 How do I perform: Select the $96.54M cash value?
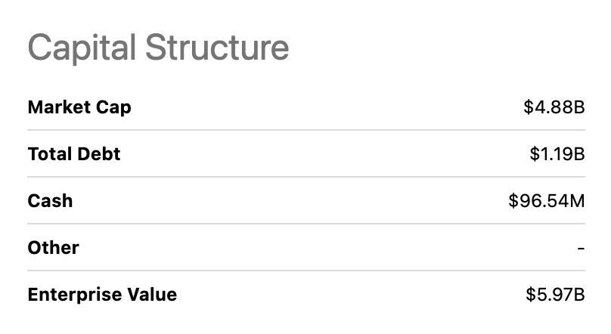coord(547,201)
